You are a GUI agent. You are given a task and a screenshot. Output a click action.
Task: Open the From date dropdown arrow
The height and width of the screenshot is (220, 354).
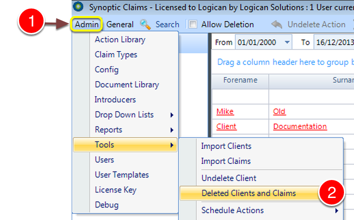pos(287,42)
